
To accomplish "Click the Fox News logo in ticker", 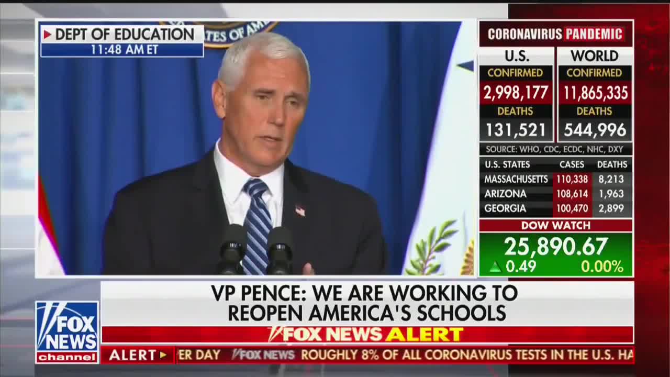I will (x=264, y=355).
